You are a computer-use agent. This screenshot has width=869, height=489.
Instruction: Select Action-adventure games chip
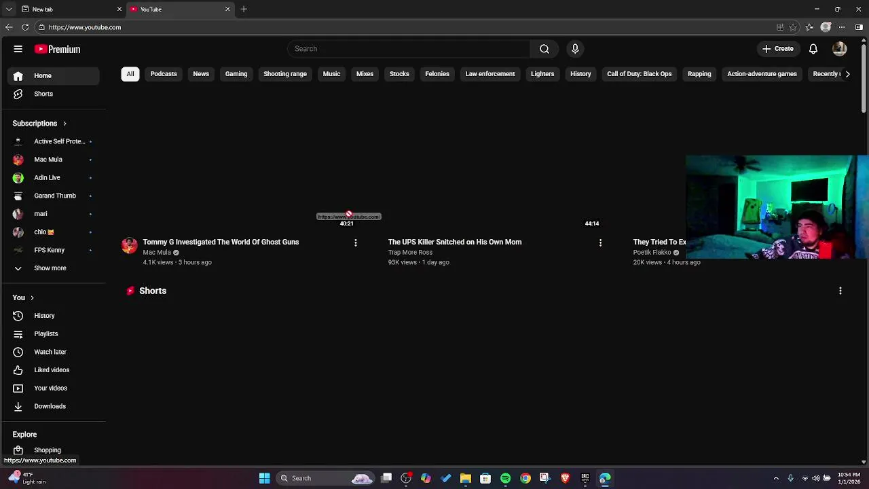pos(762,74)
